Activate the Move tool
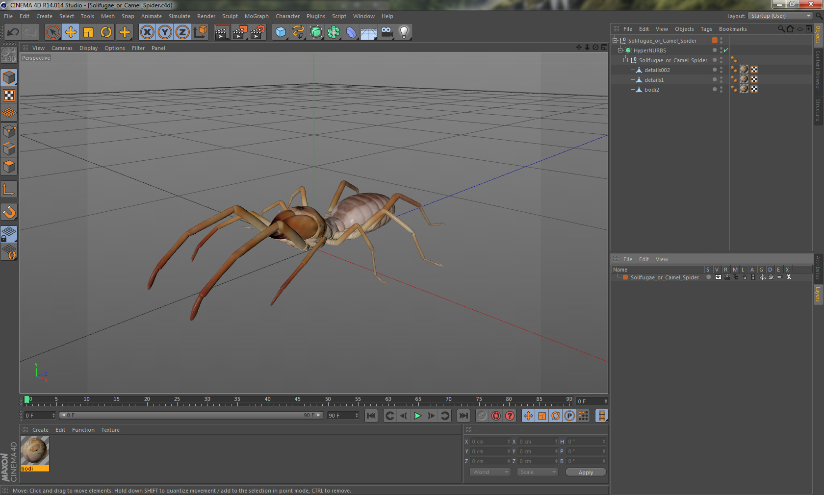This screenshot has height=495, width=824. 71,32
